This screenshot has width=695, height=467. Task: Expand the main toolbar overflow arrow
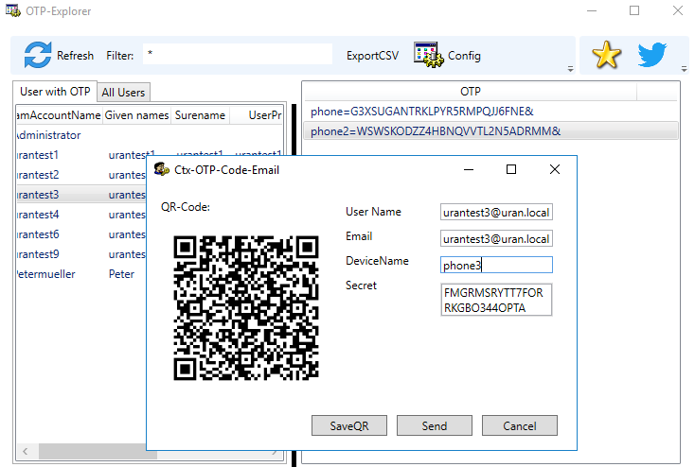click(570, 69)
